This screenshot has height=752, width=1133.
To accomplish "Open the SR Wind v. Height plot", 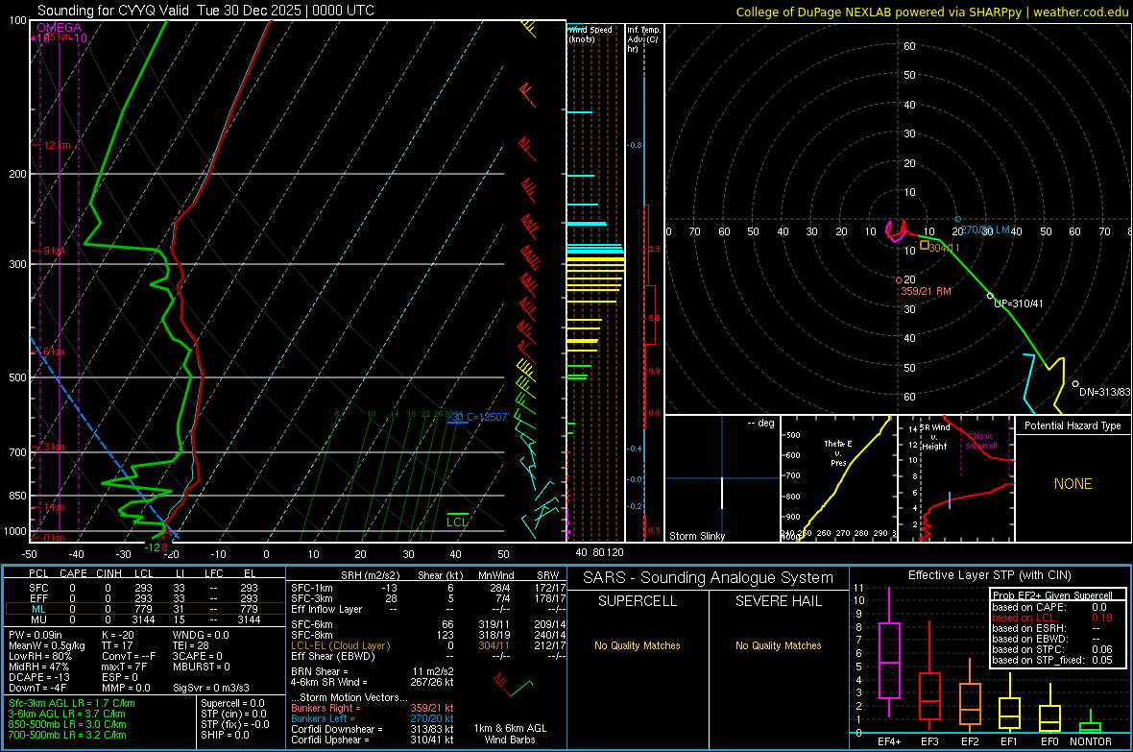I will pyautogui.click(x=956, y=478).
